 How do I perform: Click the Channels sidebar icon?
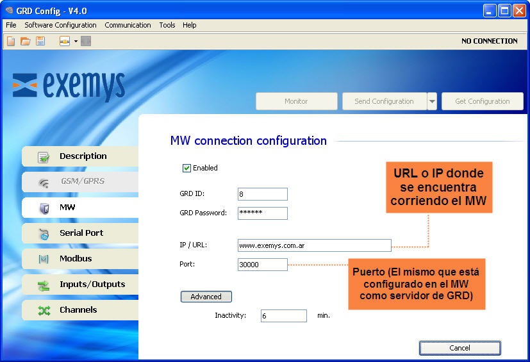[44, 311]
